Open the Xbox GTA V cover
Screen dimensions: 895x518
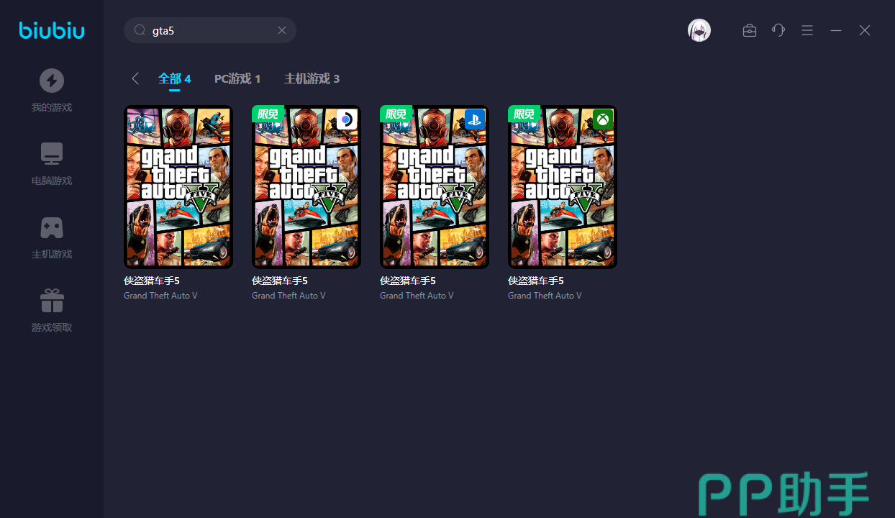563,187
